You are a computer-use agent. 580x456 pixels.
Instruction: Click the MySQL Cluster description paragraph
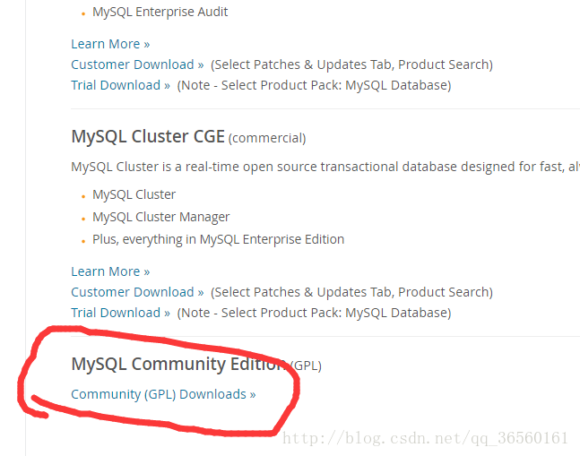point(323,167)
